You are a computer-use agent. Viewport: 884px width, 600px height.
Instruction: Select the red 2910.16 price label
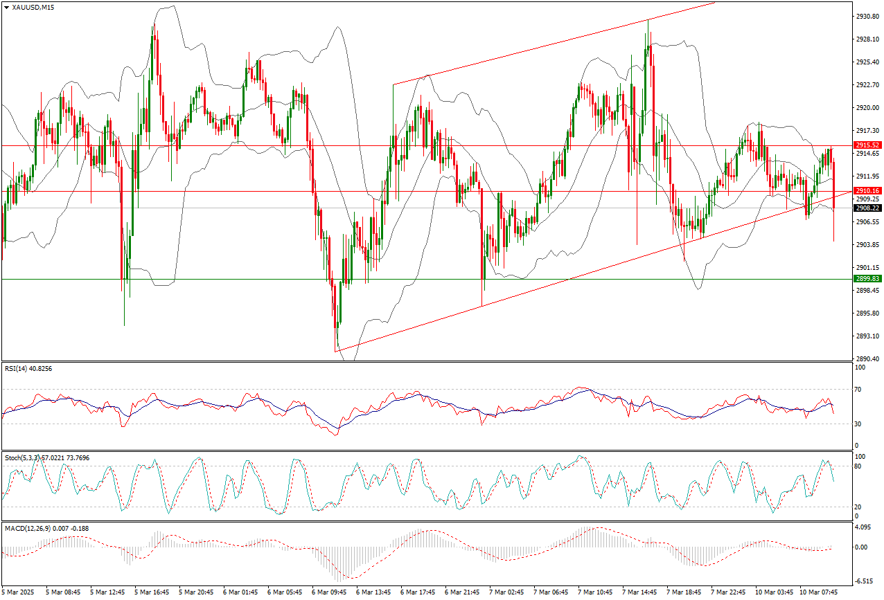click(x=867, y=190)
